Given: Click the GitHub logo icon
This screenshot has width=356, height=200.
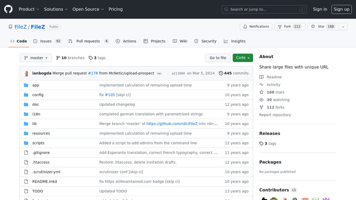Looking at the screenshot, I should tap(8, 9).
